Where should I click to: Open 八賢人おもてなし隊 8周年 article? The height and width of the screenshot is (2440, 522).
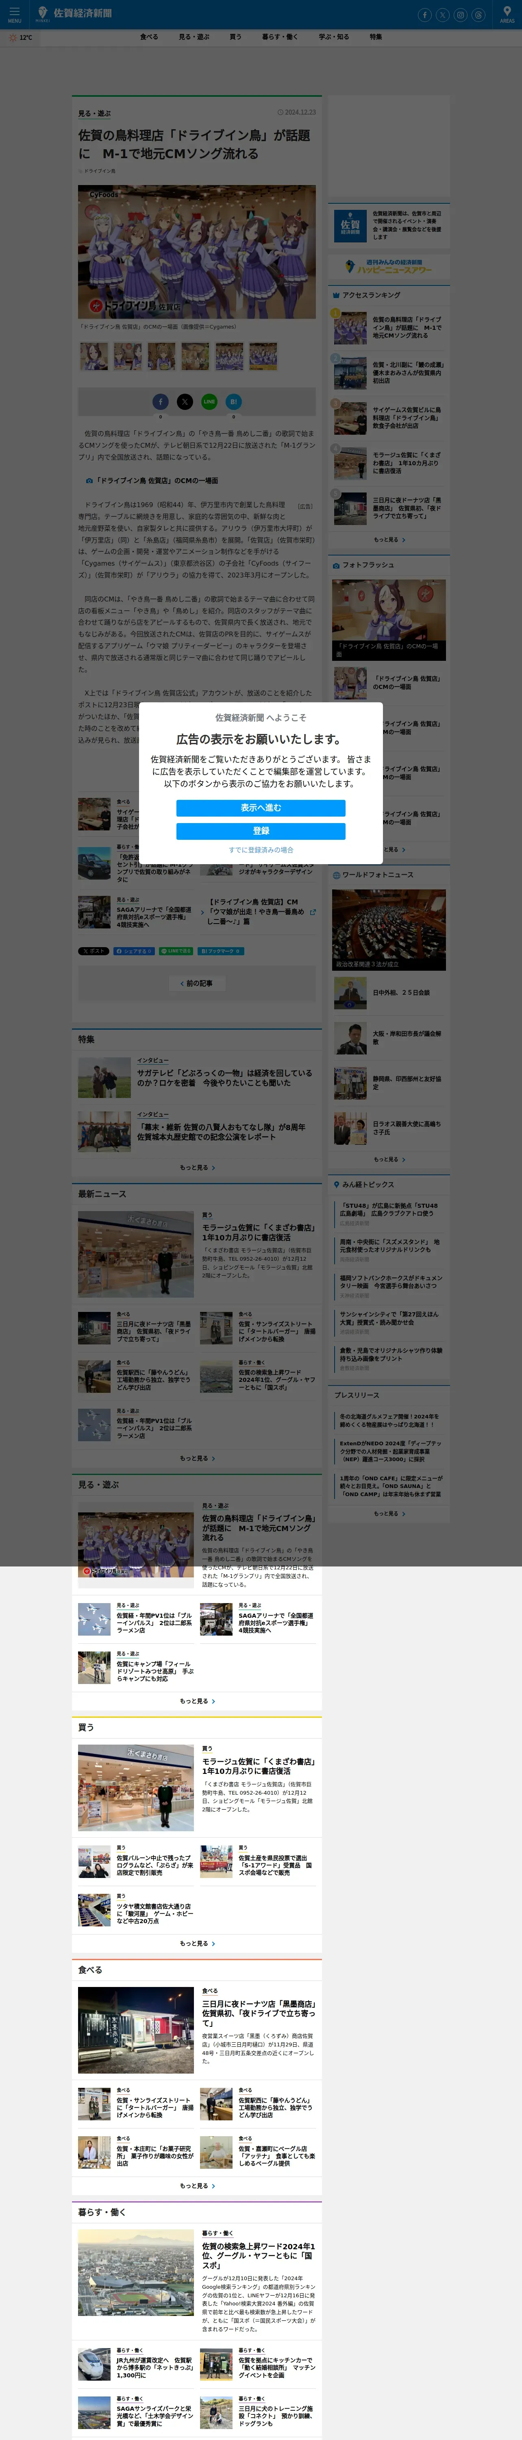pyautogui.click(x=221, y=1132)
